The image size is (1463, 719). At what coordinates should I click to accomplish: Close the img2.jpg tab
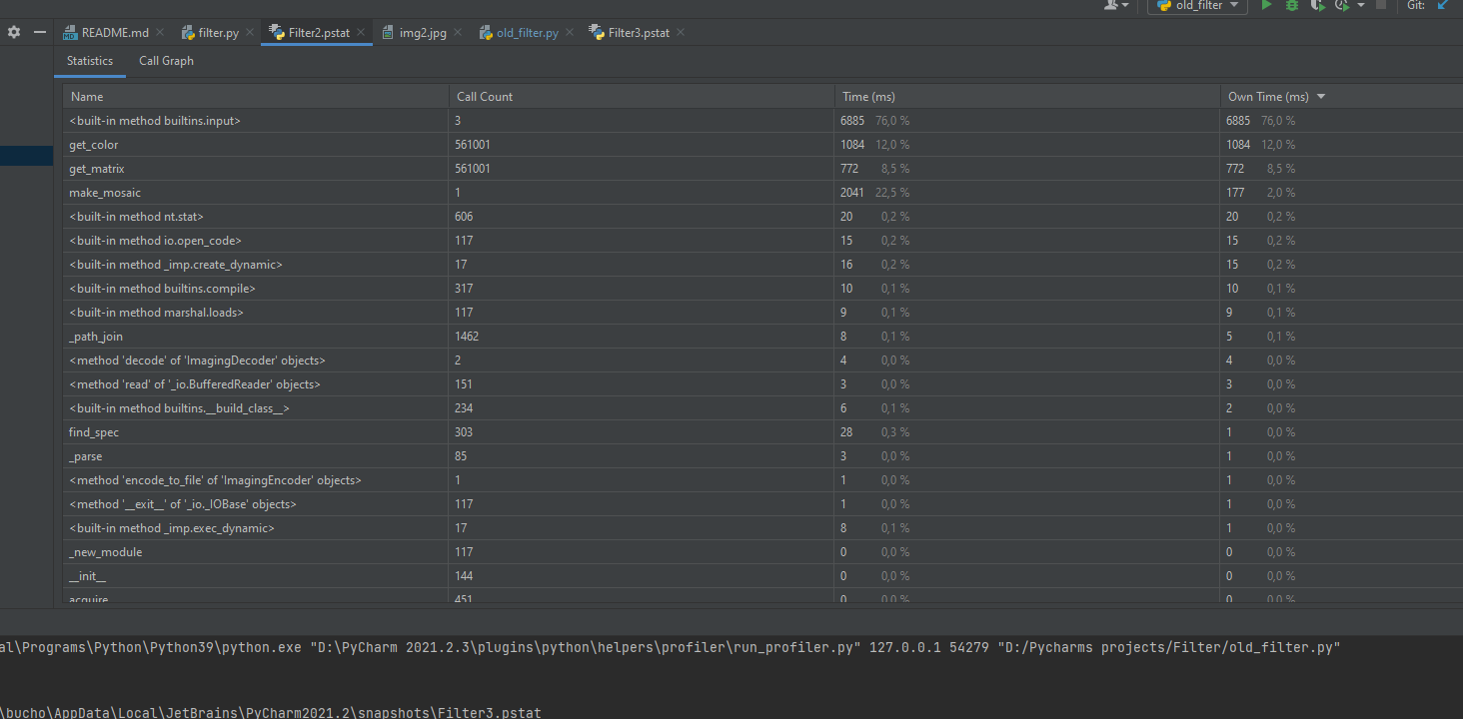458,33
